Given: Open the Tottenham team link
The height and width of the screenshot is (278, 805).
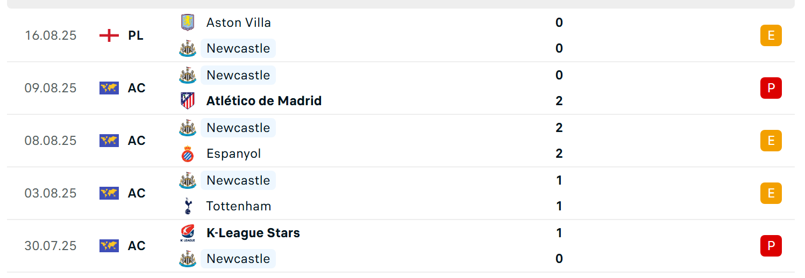Looking at the screenshot, I should click(239, 206).
